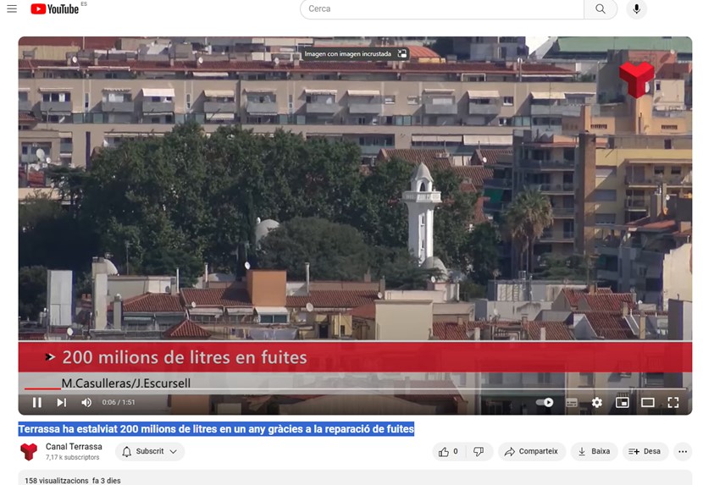
Task: Dislike the video with thumbs down
Action: pyautogui.click(x=479, y=451)
